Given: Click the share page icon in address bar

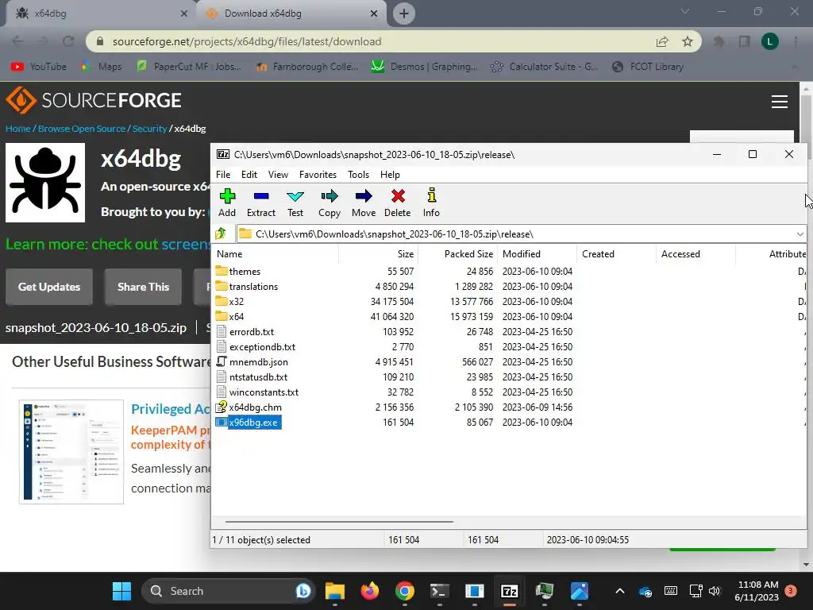Looking at the screenshot, I should point(662,41).
